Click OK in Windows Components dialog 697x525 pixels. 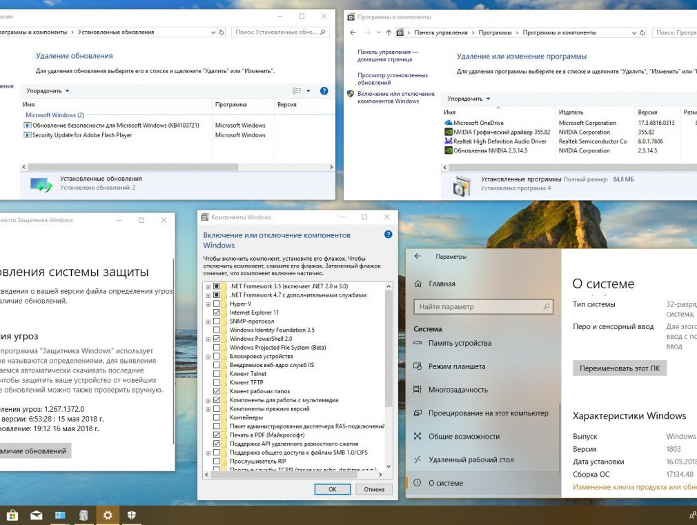[333, 489]
